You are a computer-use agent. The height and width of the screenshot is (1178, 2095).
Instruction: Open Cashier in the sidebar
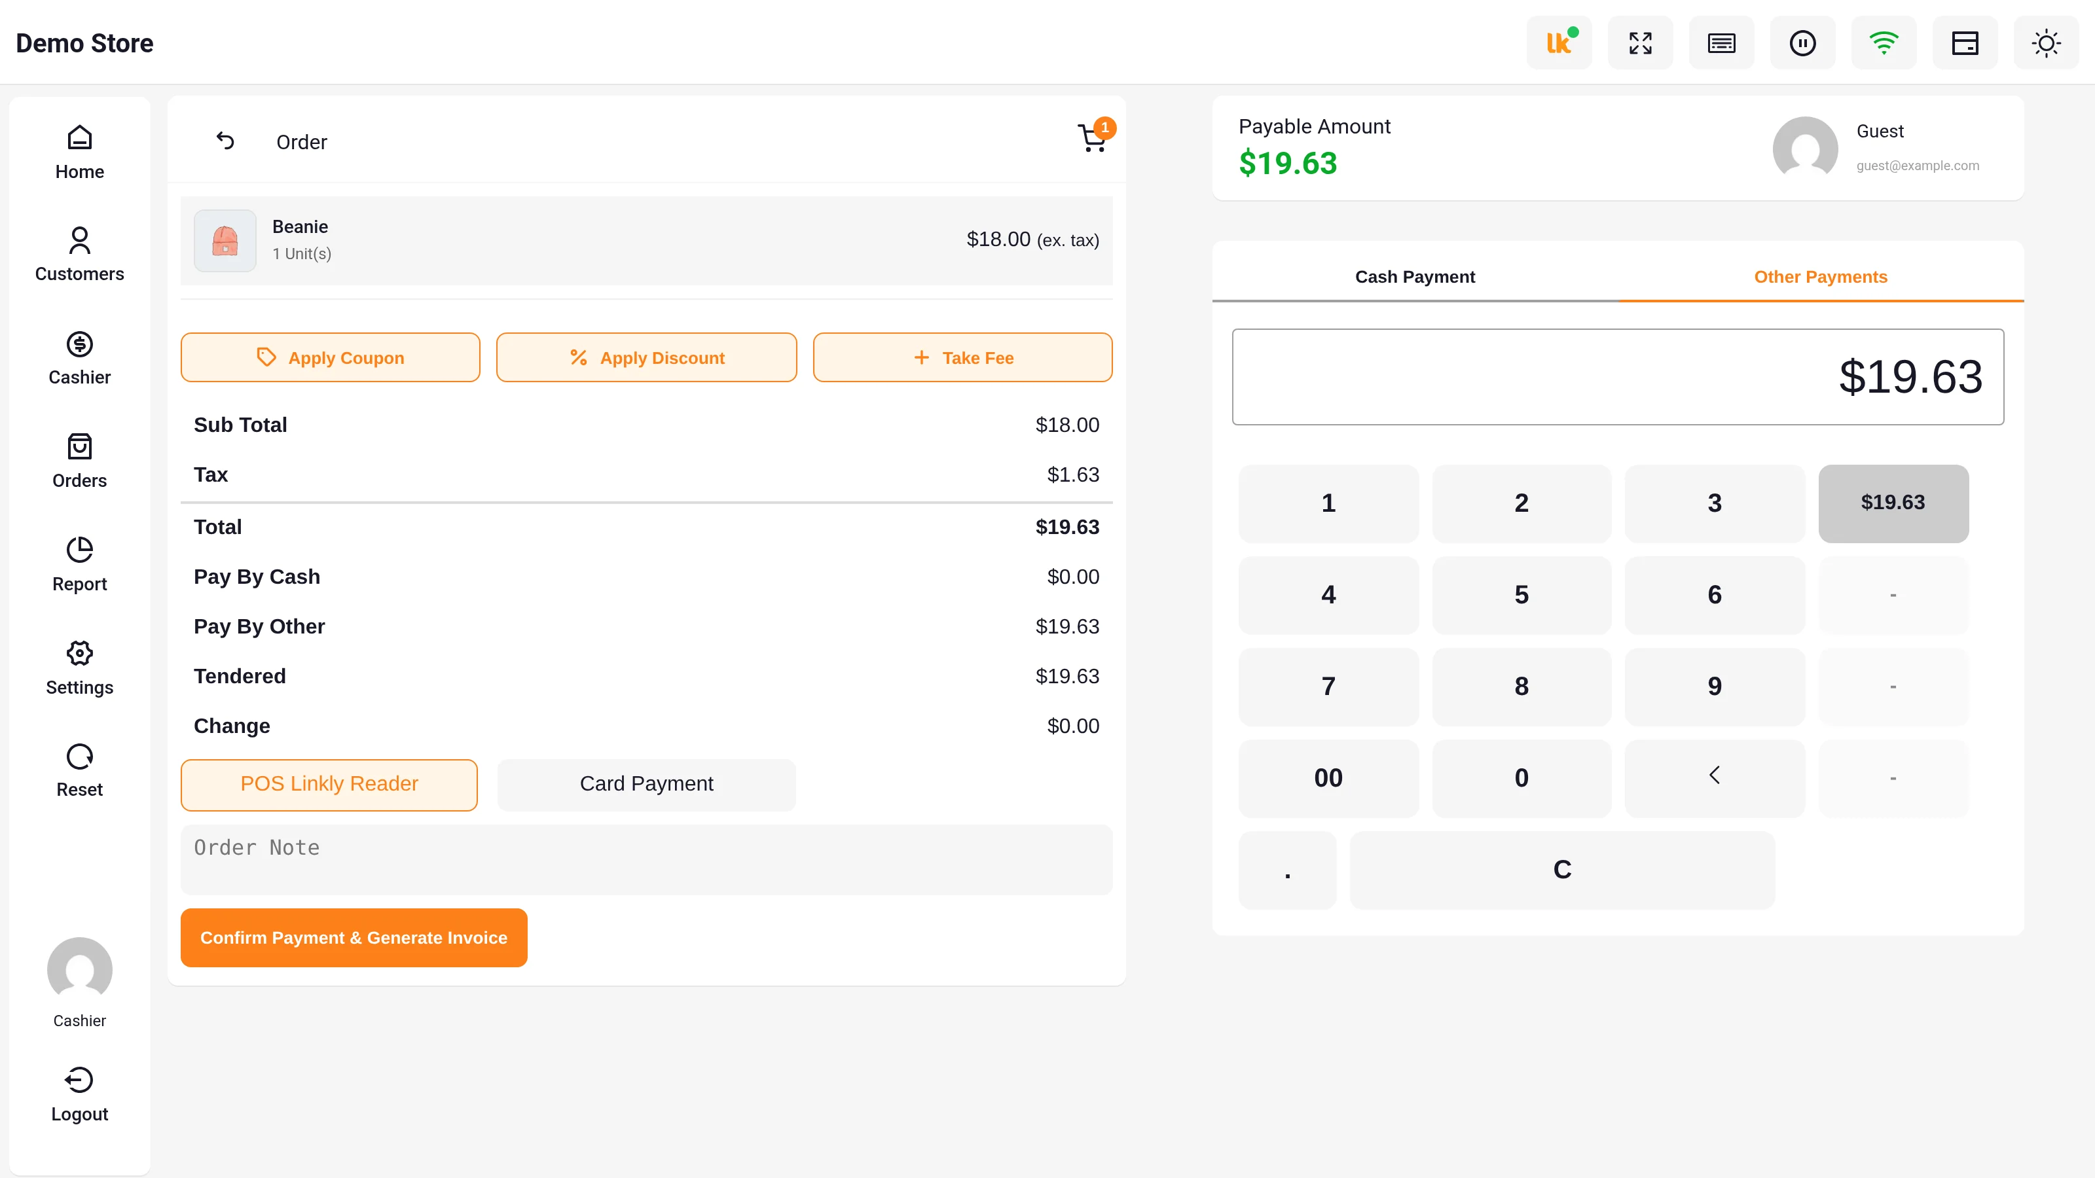coord(80,358)
